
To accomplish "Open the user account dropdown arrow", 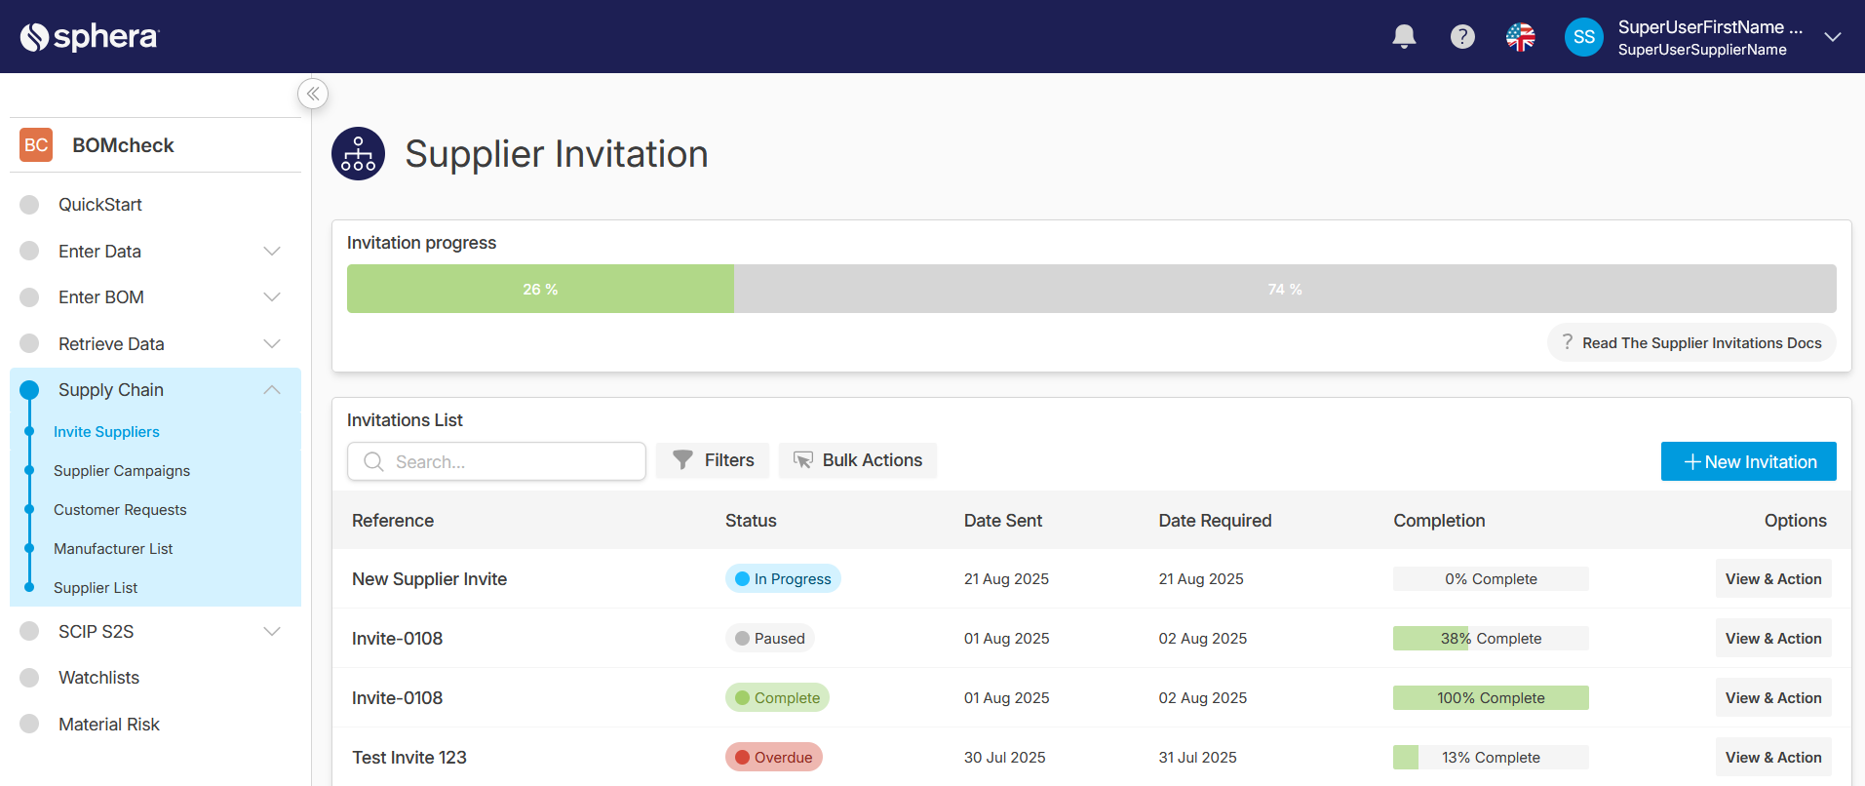I will (x=1832, y=37).
